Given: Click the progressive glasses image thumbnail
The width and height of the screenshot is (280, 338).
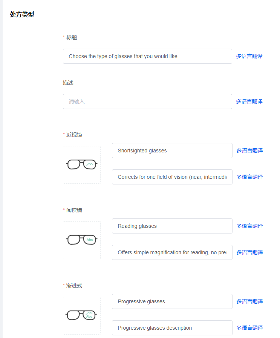Looking at the screenshot, I should coord(82,316).
